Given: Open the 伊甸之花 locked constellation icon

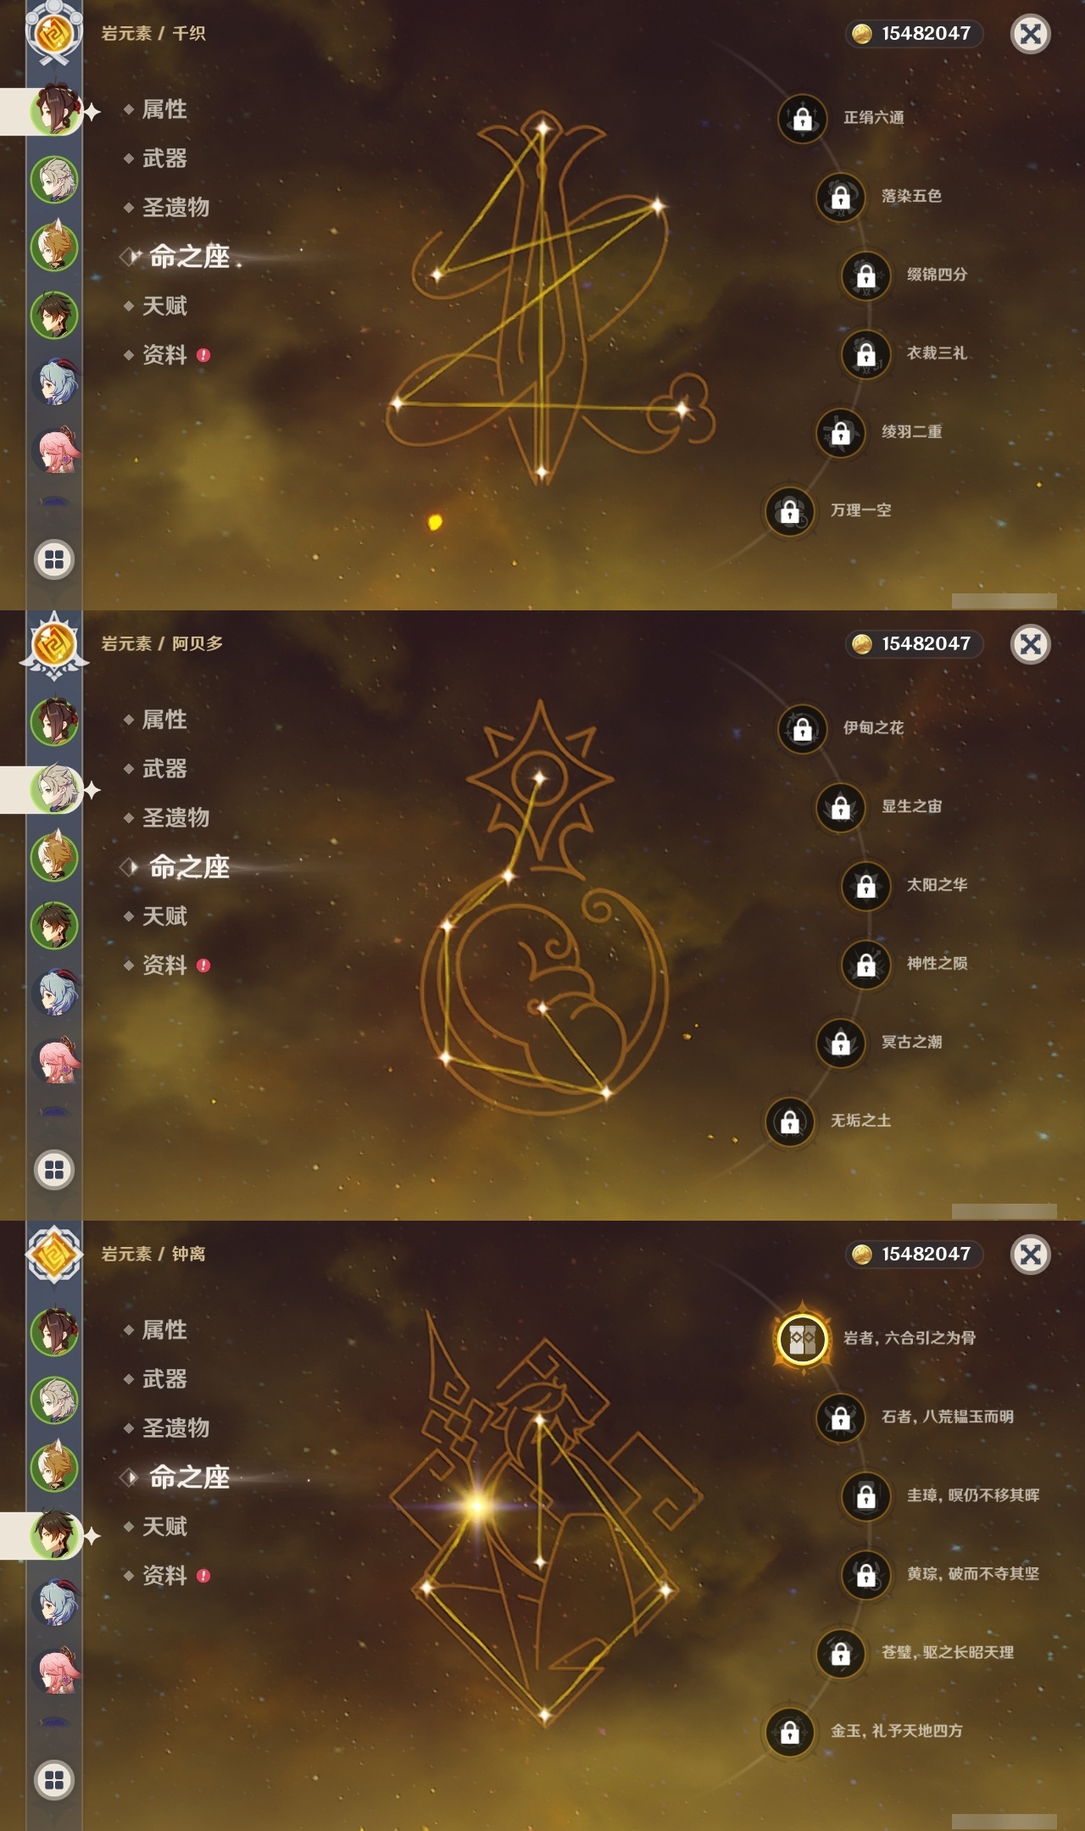Looking at the screenshot, I should [x=802, y=728].
